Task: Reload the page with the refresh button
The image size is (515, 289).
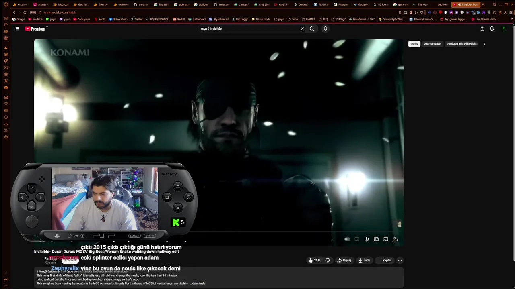Action: (x=25, y=12)
